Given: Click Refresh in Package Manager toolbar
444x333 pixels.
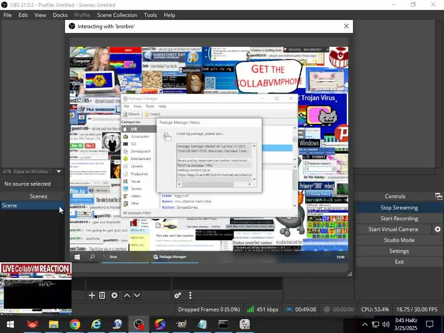Looking at the screenshot, I should pyautogui.click(x=131, y=114).
